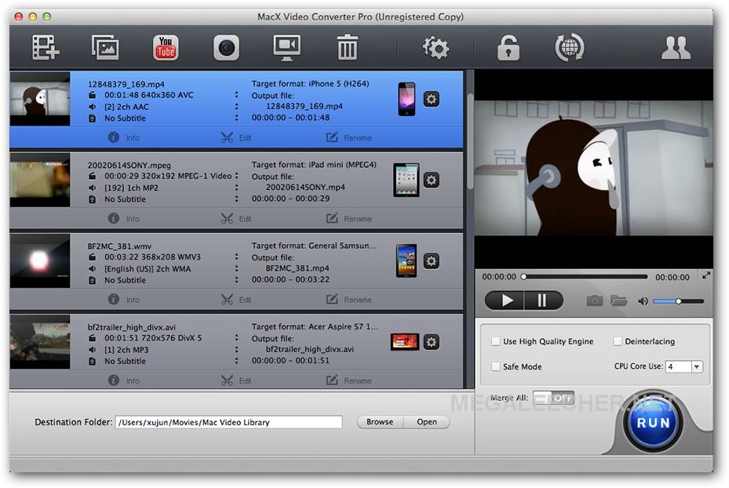Enable the Deinterlacing checkbox
This screenshot has width=729, height=488.
[x=618, y=341]
